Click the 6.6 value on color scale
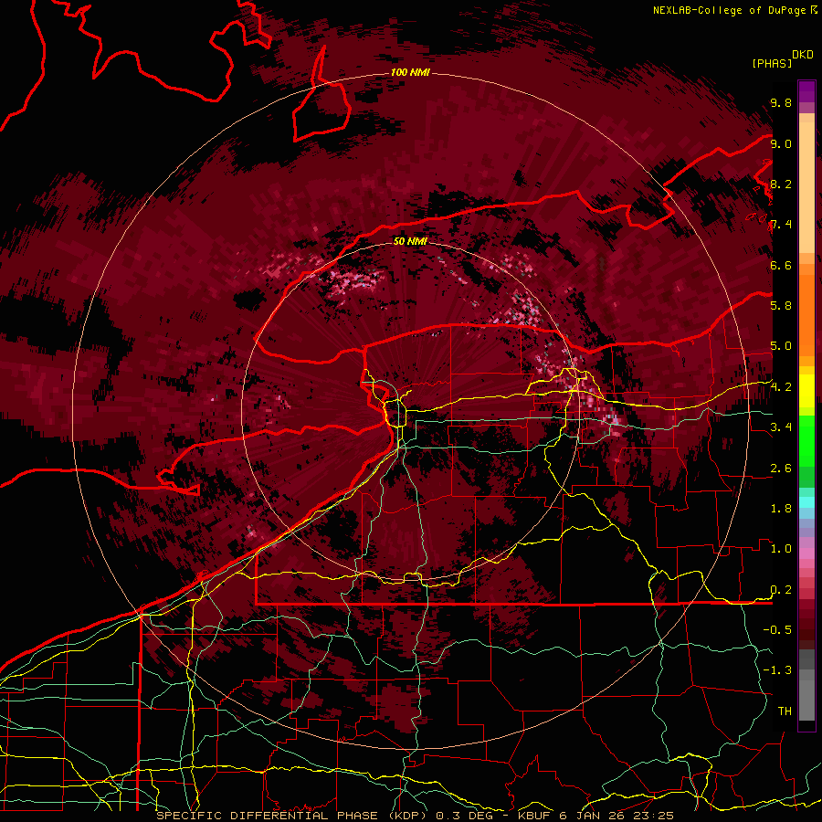Screen dimensions: 822x822 pyautogui.click(x=781, y=265)
